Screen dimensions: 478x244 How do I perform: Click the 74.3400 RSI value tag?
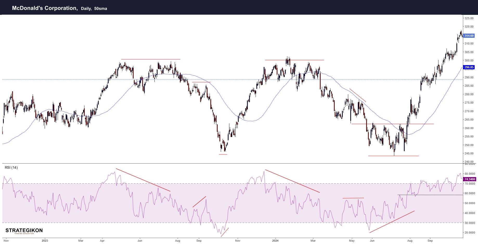(470, 179)
